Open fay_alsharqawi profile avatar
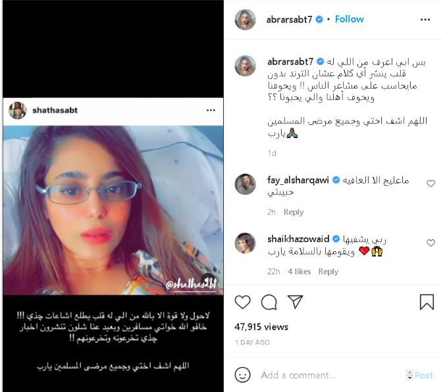The image size is (443, 392). (x=245, y=184)
